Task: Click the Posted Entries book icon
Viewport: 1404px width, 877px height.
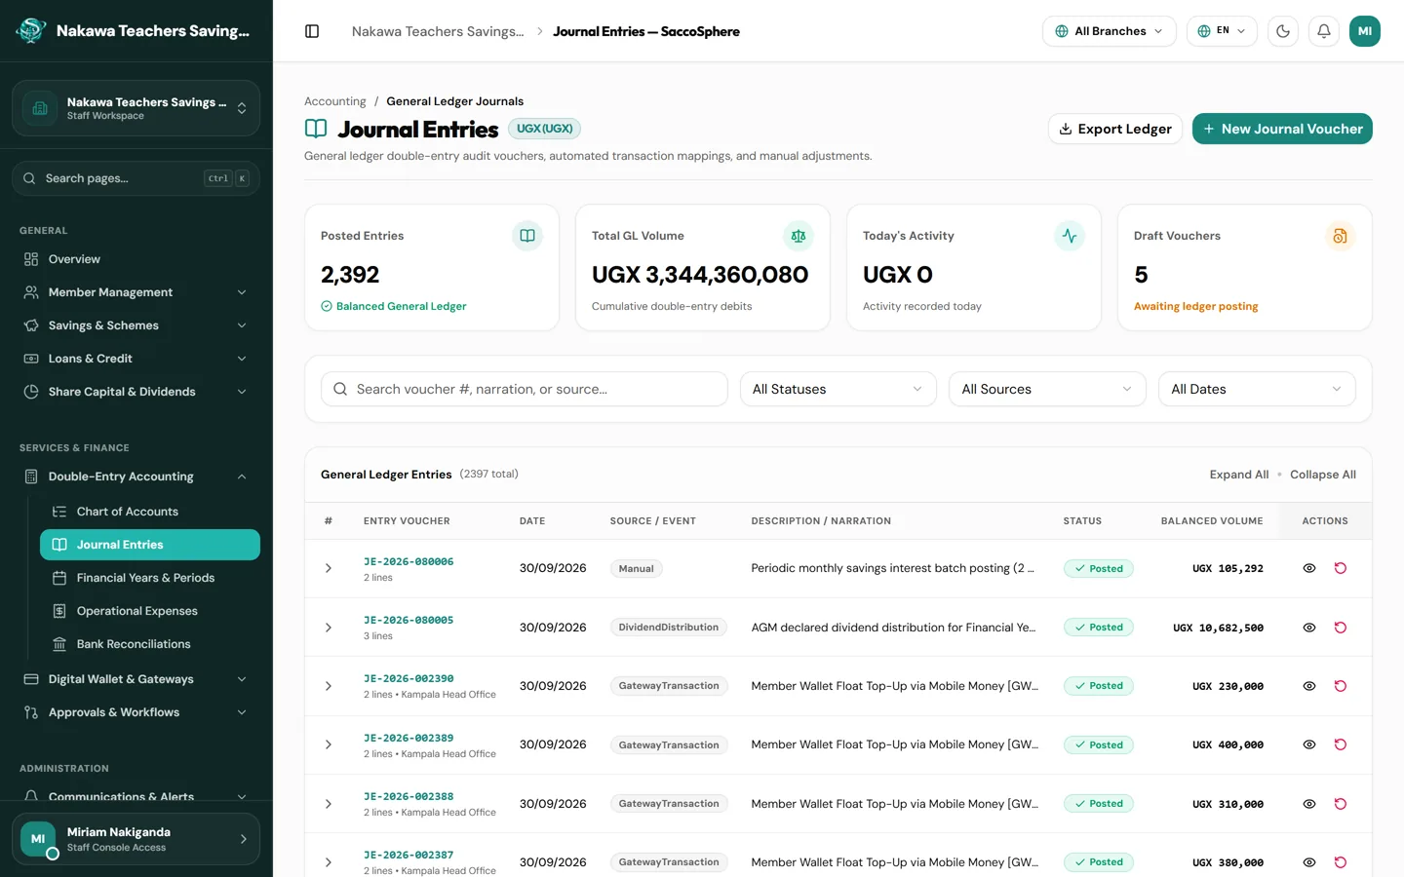Action: click(x=527, y=236)
